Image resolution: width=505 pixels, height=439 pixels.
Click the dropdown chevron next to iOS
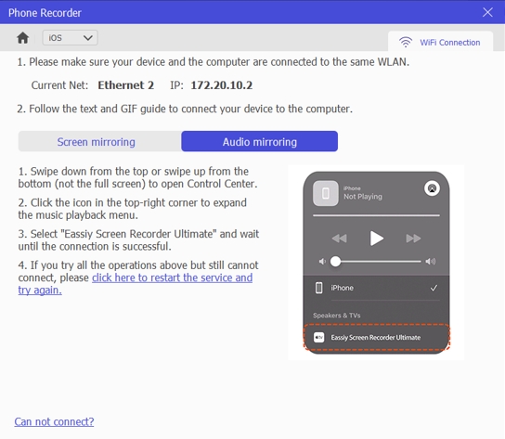coord(87,38)
